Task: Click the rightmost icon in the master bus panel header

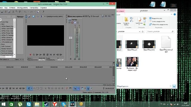Action: (x=113, y=16)
